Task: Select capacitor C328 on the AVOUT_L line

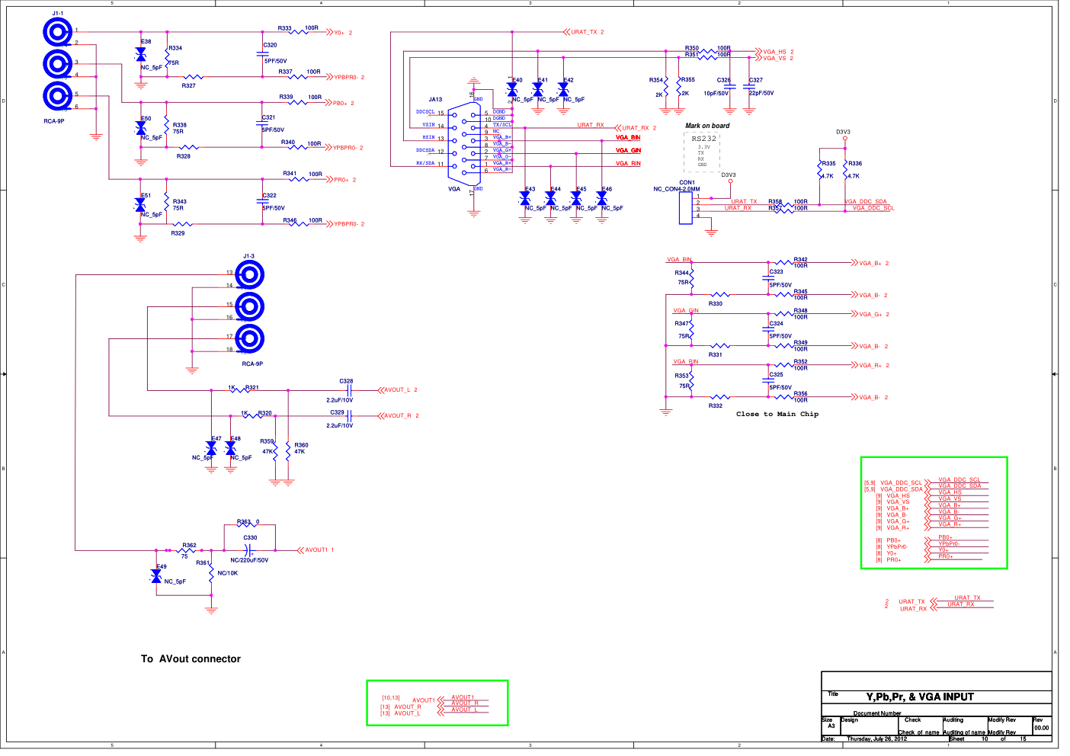Action: (348, 390)
